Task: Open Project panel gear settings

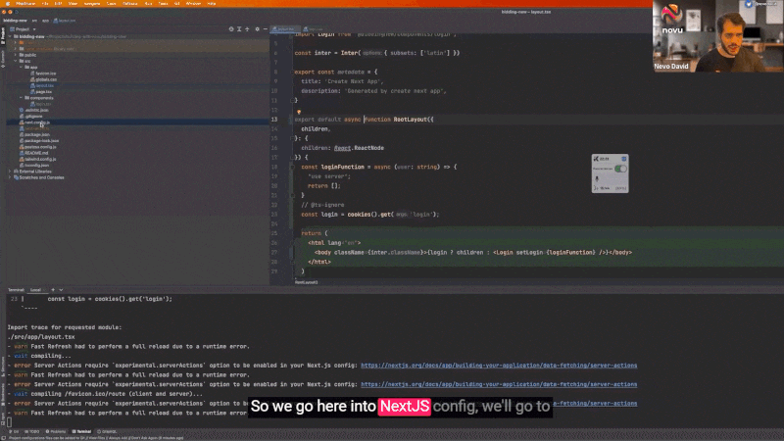Action: [x=258, y=29]
